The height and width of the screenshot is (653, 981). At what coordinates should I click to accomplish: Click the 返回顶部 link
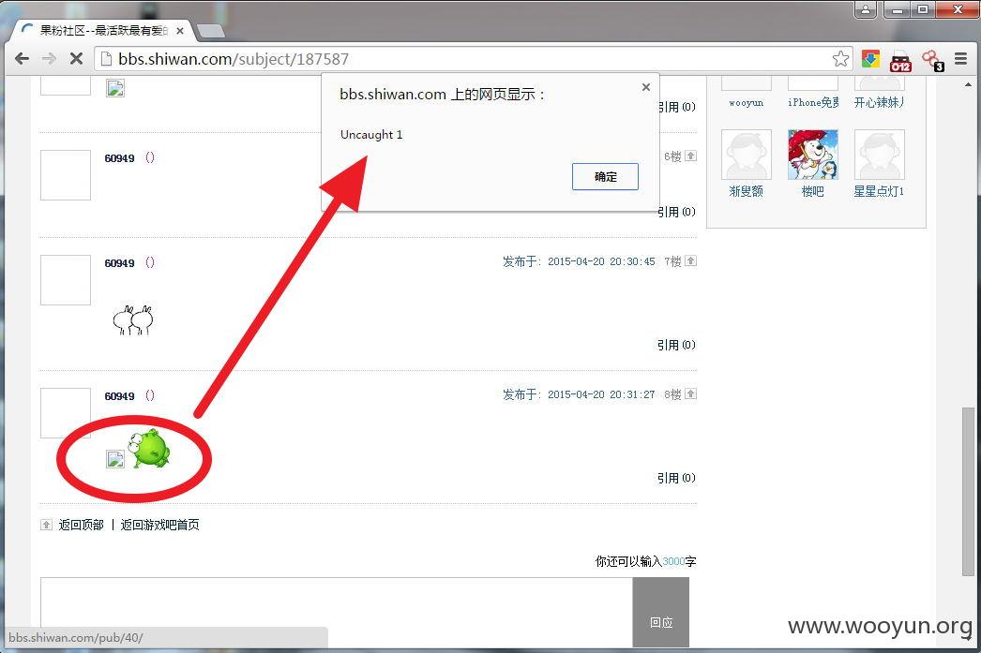pos(81,525)
